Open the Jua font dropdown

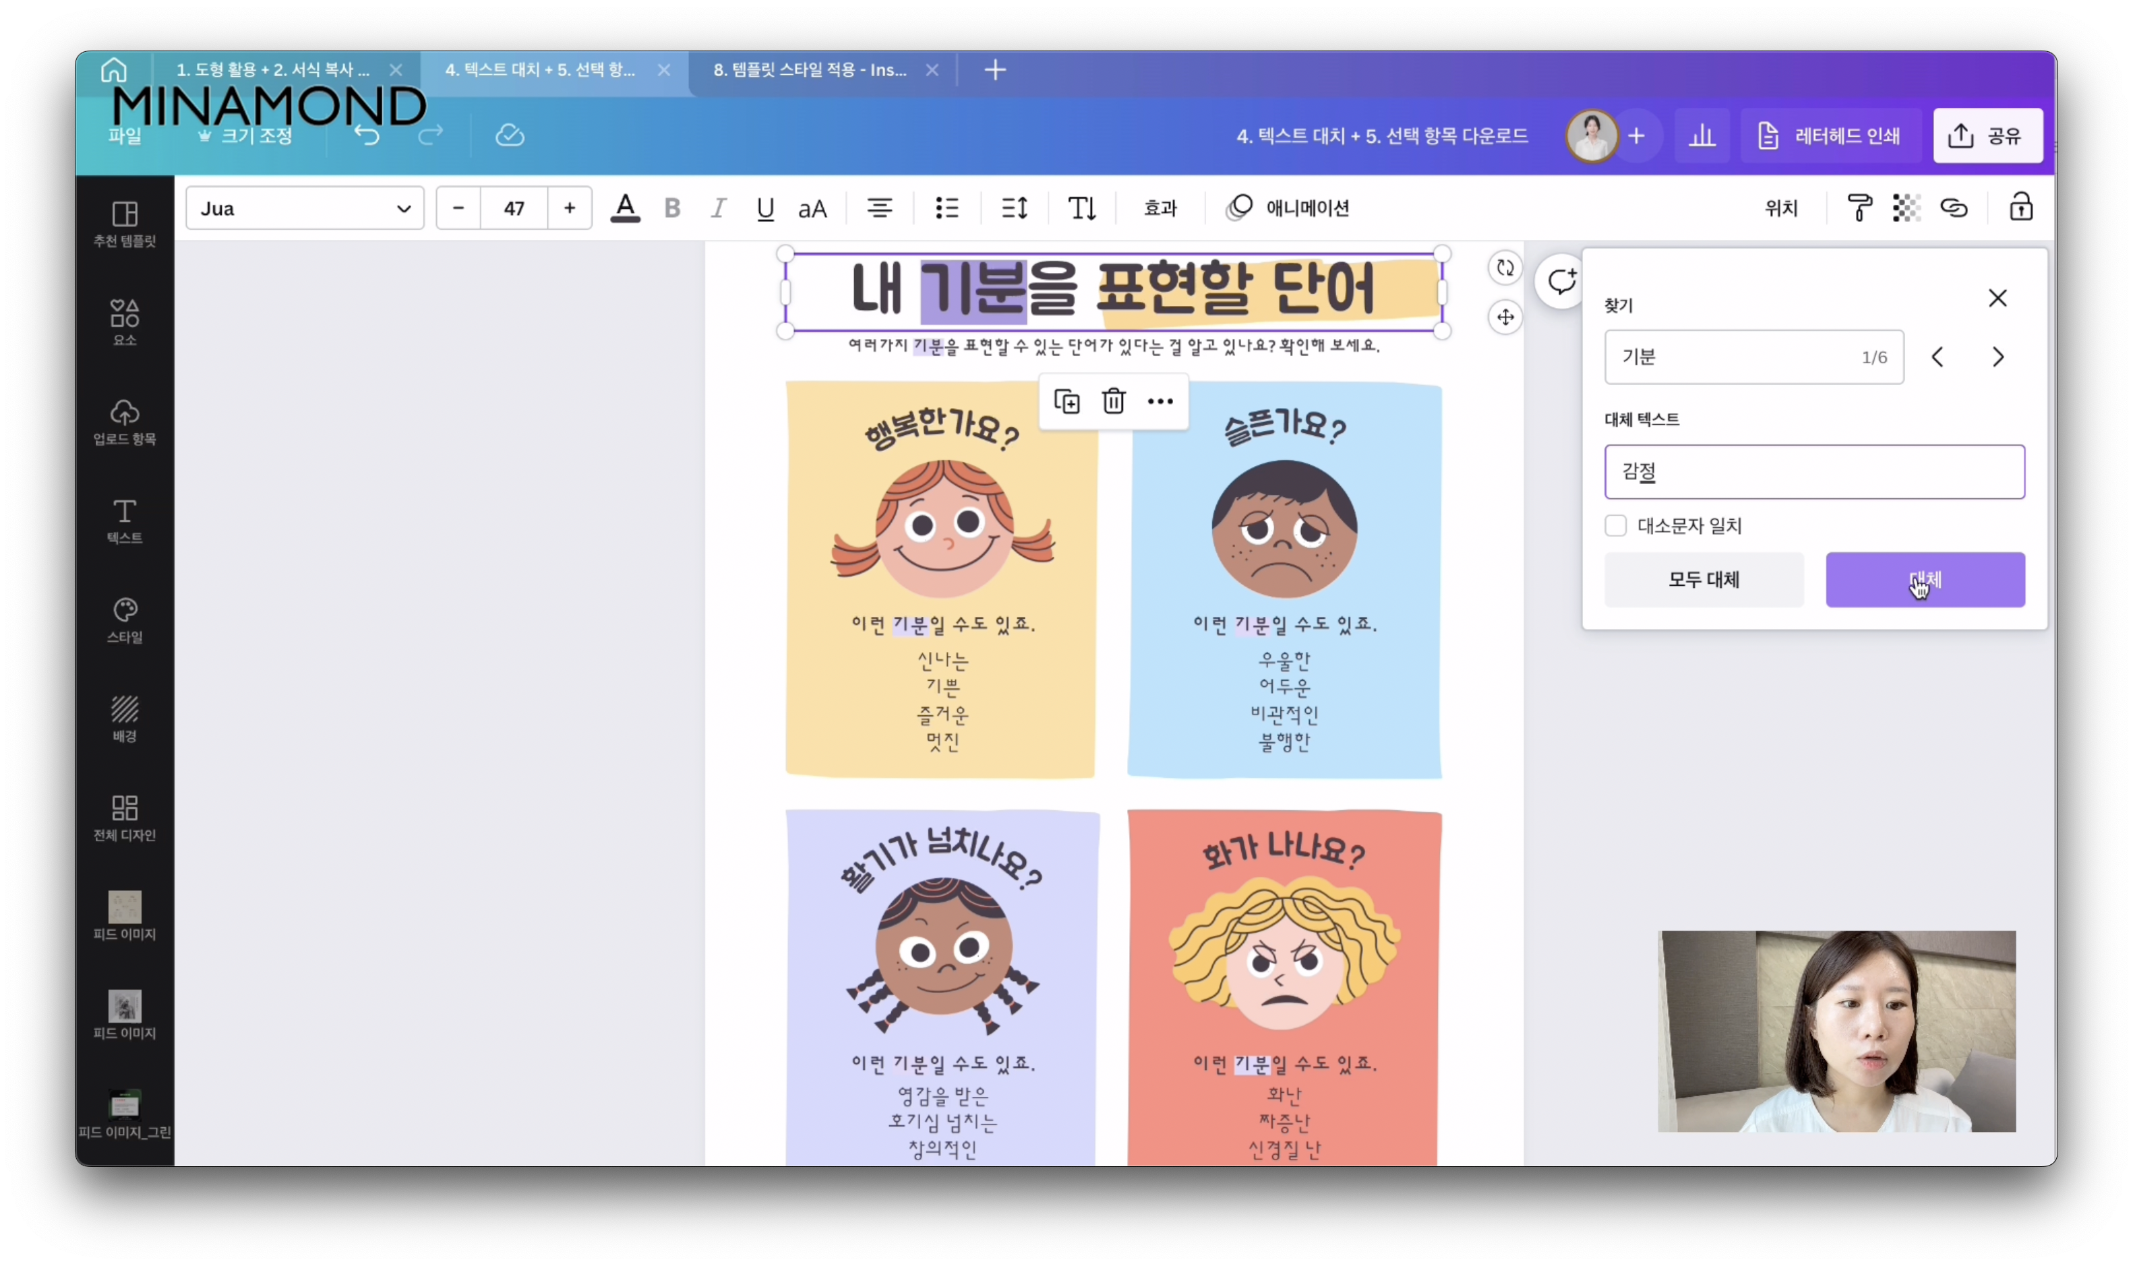[x=305, y=208]
